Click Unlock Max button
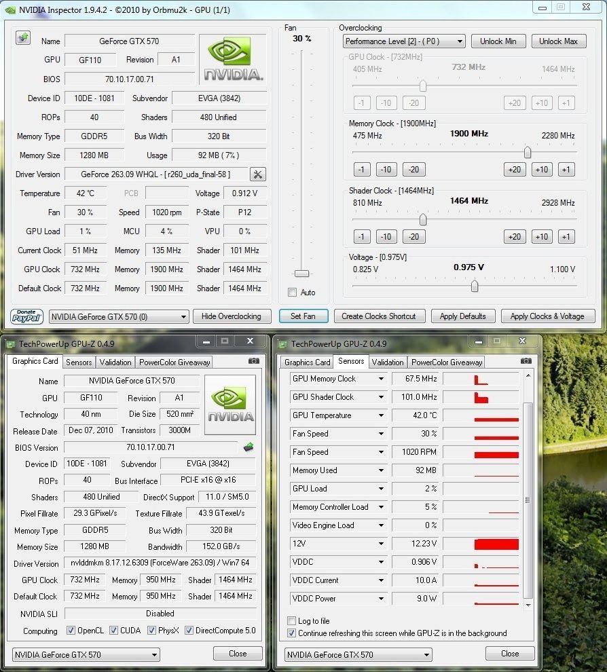Image resolution: width=607 pixels, height=672 pixels. [x=559, y=41]
